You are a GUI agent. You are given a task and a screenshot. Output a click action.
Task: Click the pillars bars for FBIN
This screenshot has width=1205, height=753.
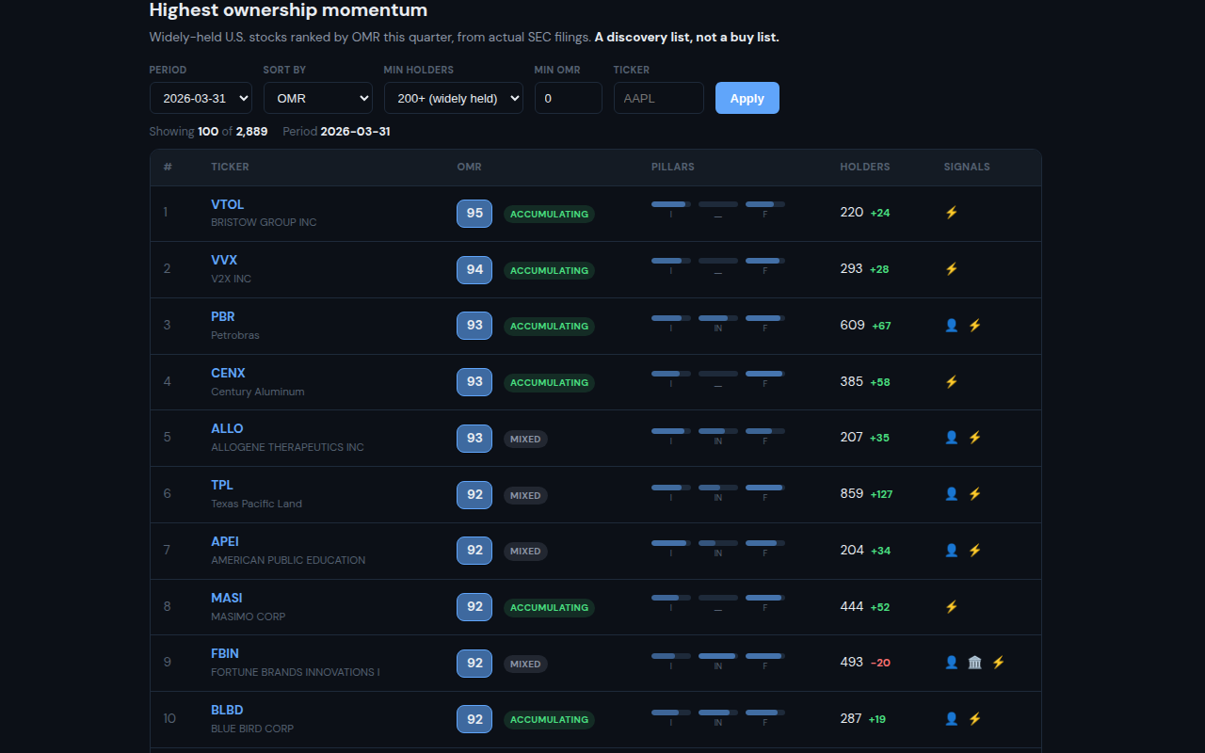pos(718,660)
